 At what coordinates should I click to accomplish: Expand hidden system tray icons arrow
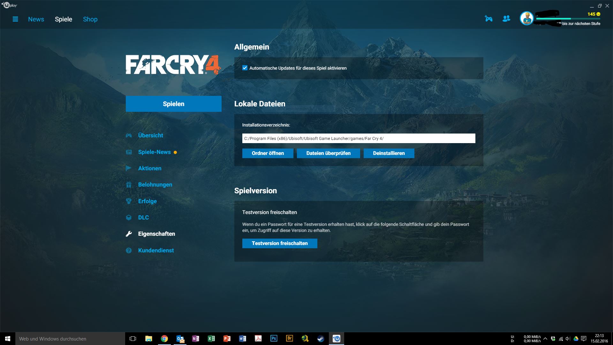pos(545,339)
